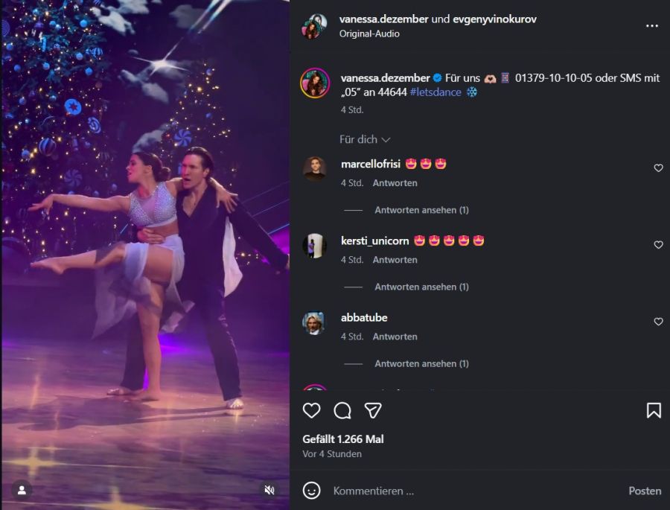The height and width of the screenshot is (510, 670).
Task: Like kersti_unicorn's comment
Action: click(x=658, y=245)
